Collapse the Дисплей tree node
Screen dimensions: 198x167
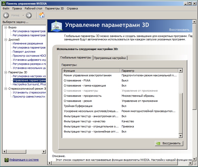tap(6, 40)
